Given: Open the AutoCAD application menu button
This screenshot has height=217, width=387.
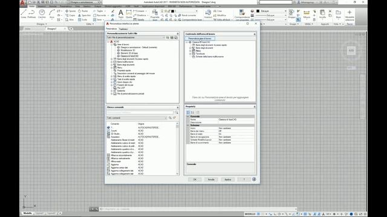Looking at the screenshot, I should pos(22,2).
